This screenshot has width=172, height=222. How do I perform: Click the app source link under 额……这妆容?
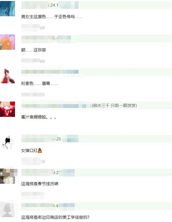coord(33,61)
